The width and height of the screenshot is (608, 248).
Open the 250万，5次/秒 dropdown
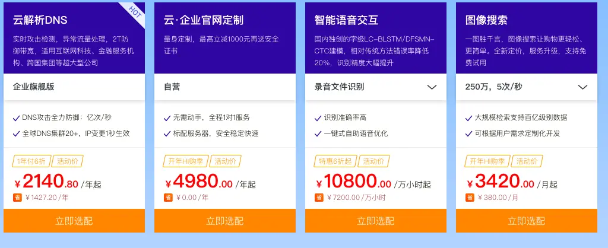point(582,87)
